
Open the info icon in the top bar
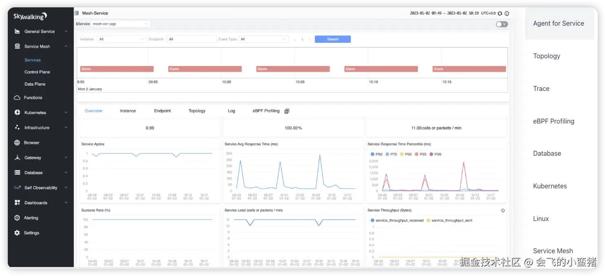click(x=507, y=13)
